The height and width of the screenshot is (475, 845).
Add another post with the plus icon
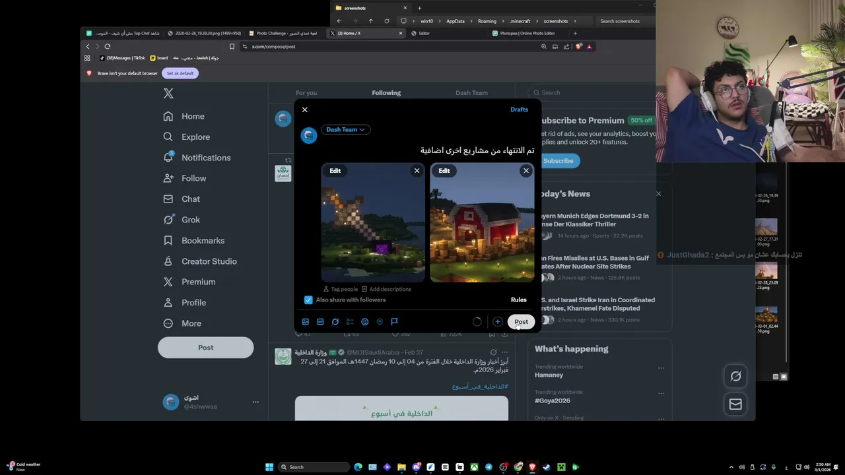tap(497, 322)
